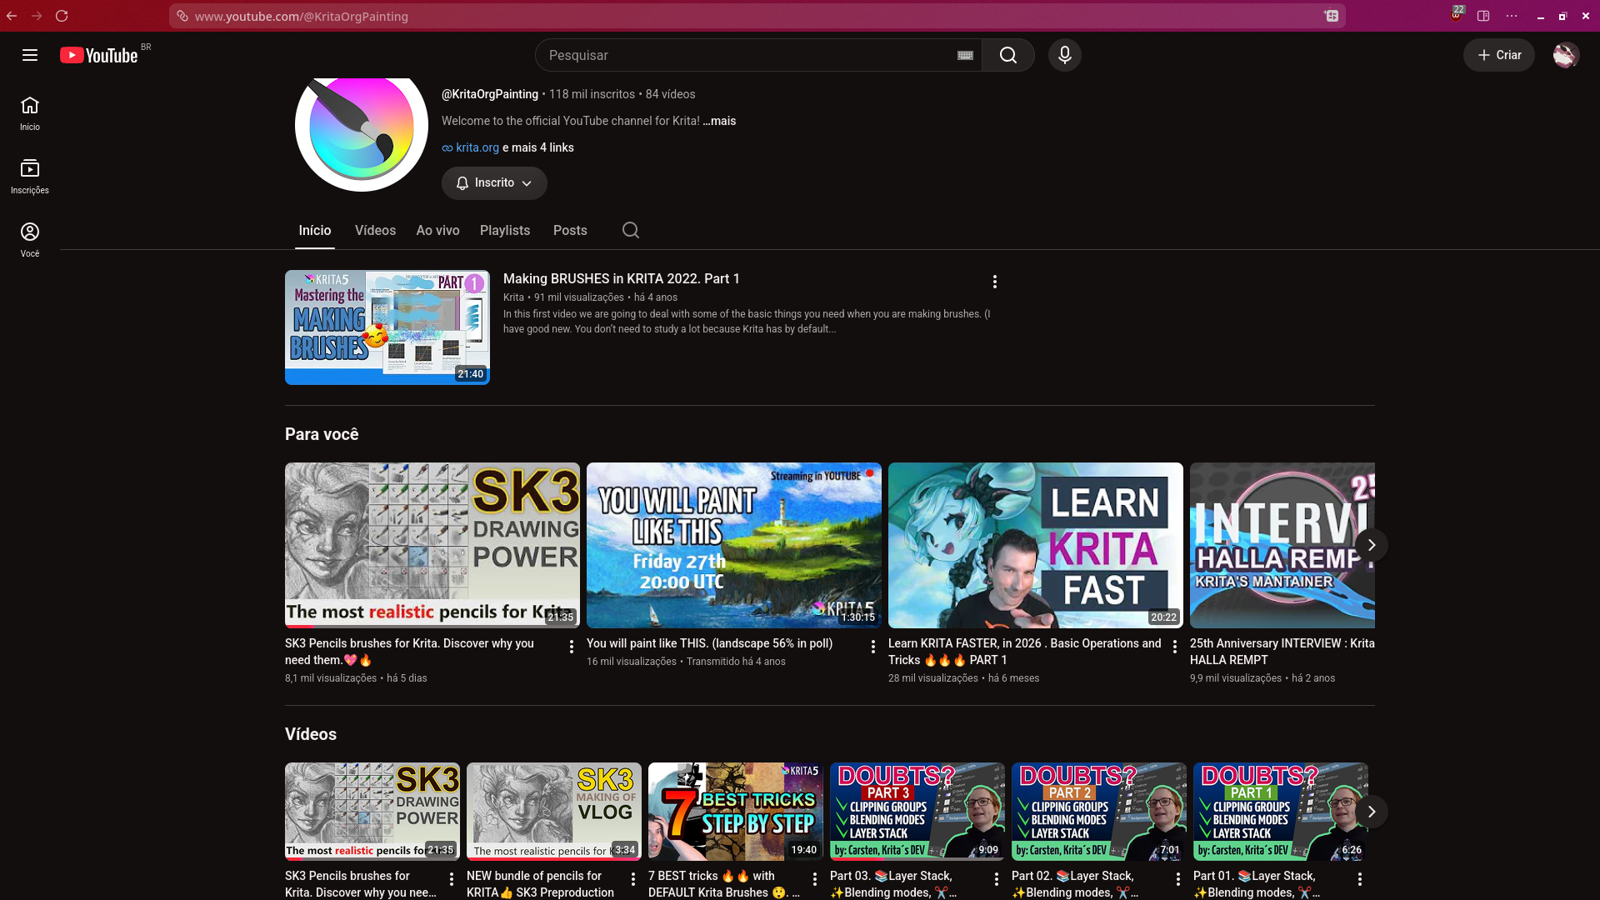Expand the Inscrito subscription dropdown
The image size is (1600, 900).
(x=494, y=183)
